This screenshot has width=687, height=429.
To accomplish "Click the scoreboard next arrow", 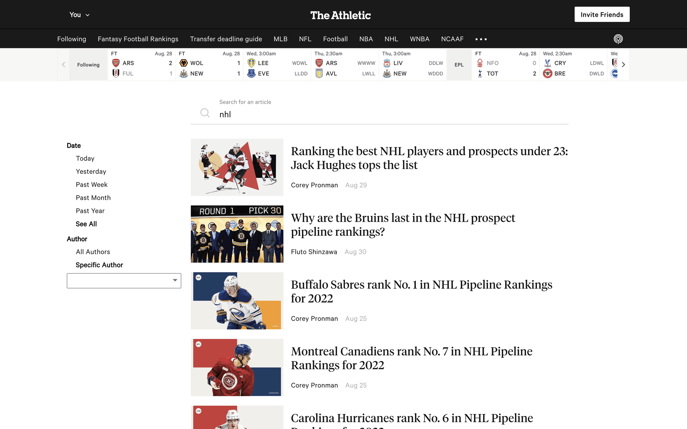I will click(623, 65).
